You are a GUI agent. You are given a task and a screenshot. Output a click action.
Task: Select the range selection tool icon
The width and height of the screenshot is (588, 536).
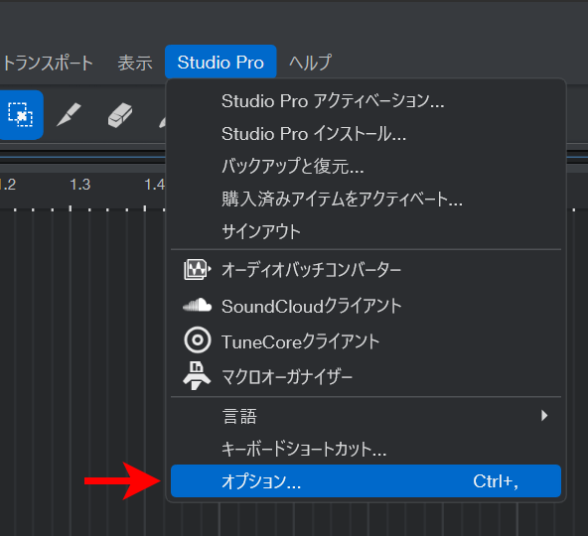pyautogui.click(x=20, y=115)
